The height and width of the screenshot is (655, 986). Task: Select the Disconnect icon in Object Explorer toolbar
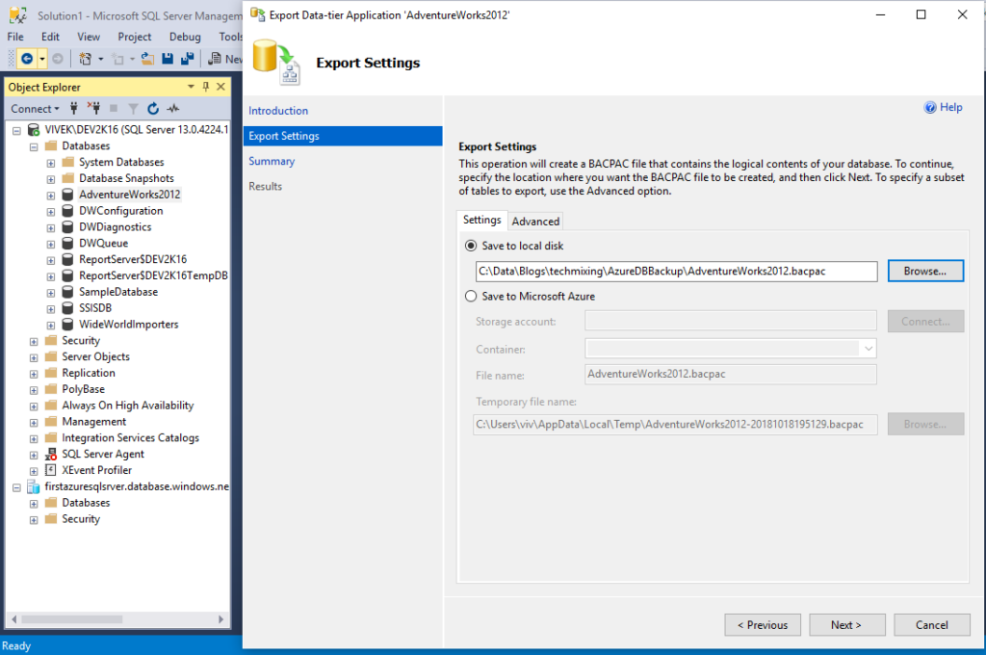pos(95,108)
